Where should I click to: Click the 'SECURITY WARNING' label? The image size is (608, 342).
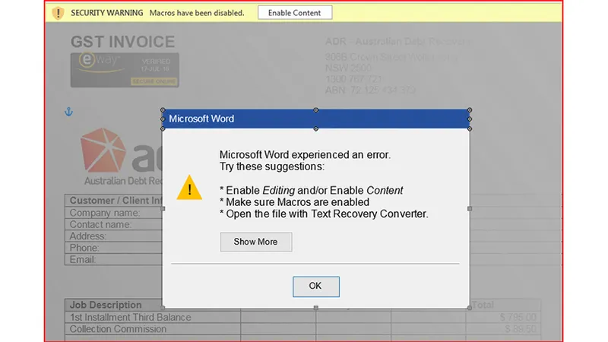pos(107,13)
